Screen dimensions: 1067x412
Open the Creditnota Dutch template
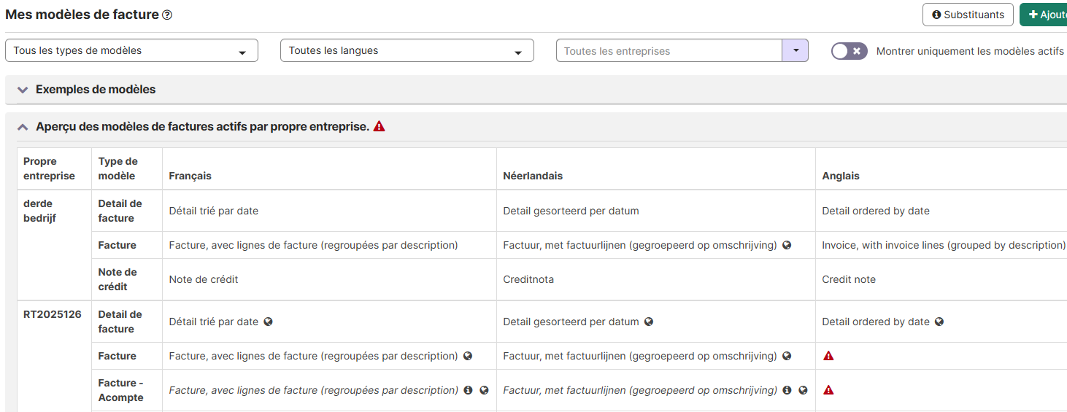click(528, 279)
